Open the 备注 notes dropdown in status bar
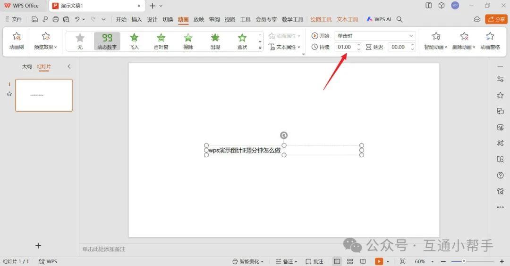510x266 pixels. coord(287,261)
